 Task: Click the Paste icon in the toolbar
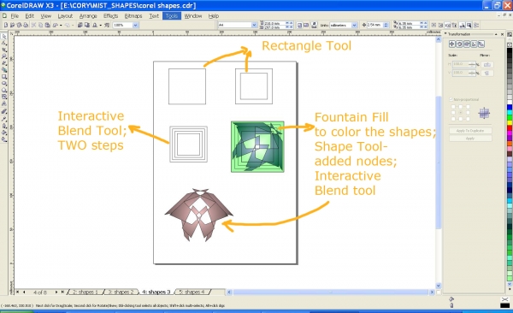(x=47, y=25)
